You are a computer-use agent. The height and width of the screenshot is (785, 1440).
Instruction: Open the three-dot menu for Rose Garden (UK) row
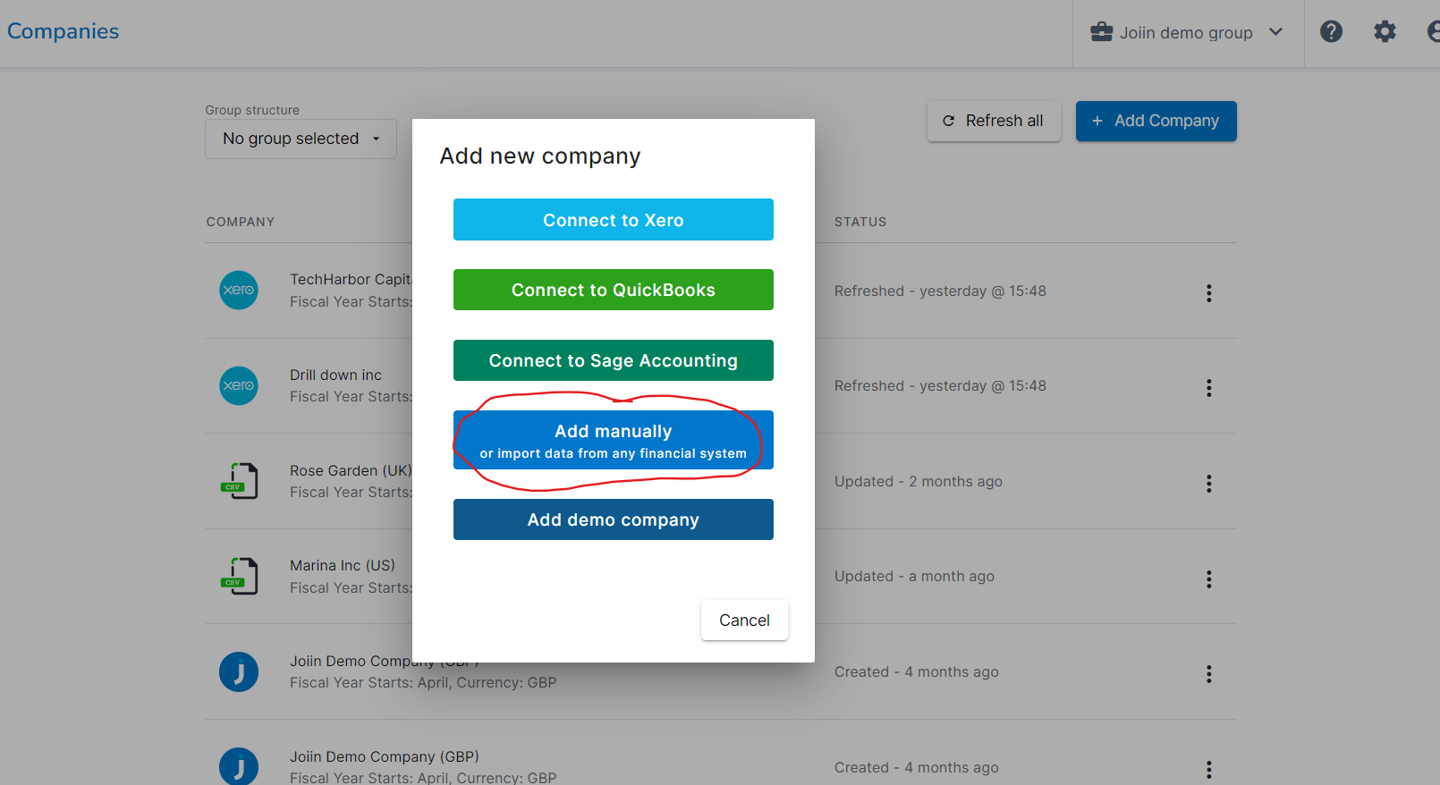pos(1208,484)
